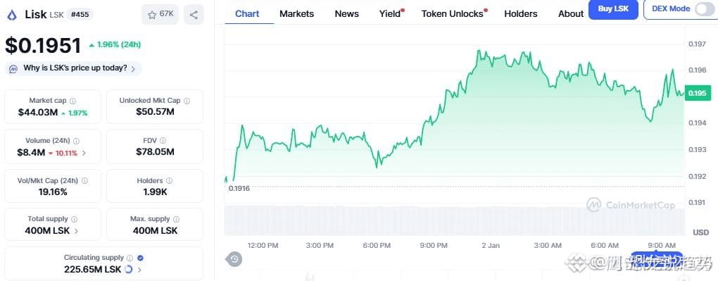Expand the Total supply 400M LSK chevron

[76, 231]
